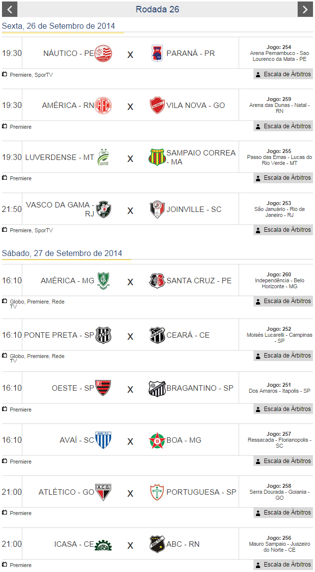Open Escala de Árbitros for Vasco match
Viewport: 315px width, 572px height.
pyautogui.click(x=283, y=230)
